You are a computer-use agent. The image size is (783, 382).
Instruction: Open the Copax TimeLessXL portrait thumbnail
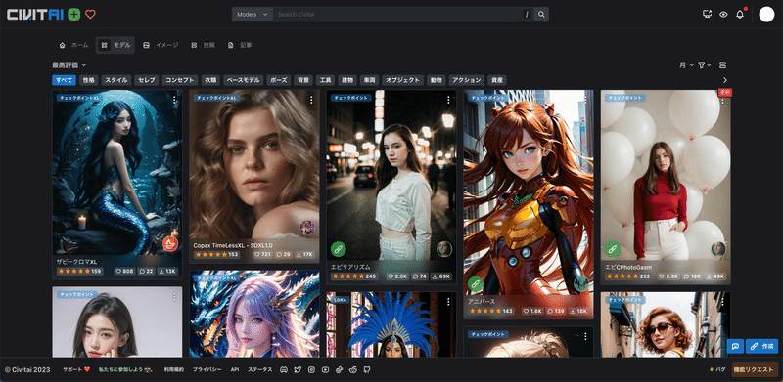254,164
